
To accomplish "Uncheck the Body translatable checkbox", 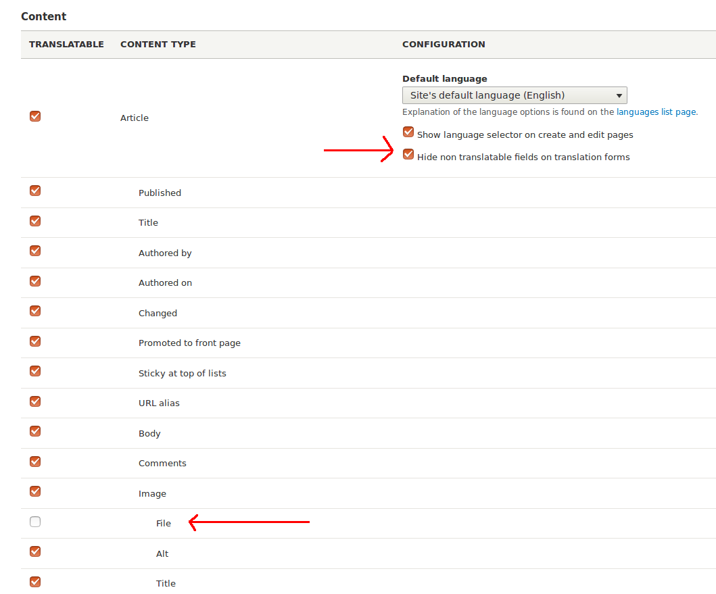I will (34, 431).
